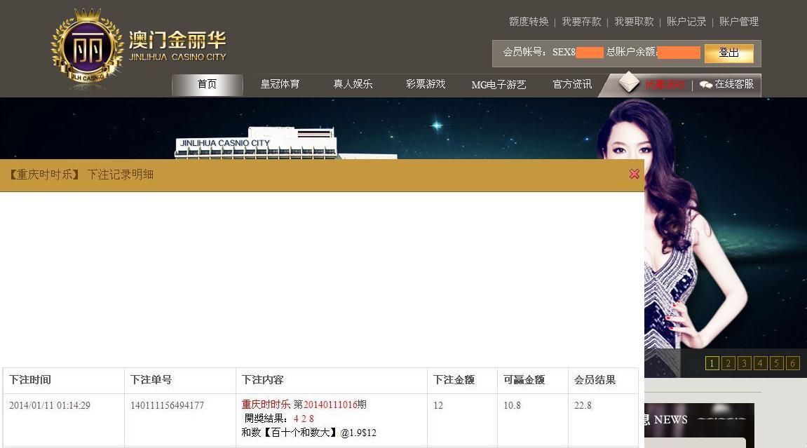Image resolution: width=807 pixels, height=448 pixels.
Task: Click the 登出 logout button
Action: [728, 53]
